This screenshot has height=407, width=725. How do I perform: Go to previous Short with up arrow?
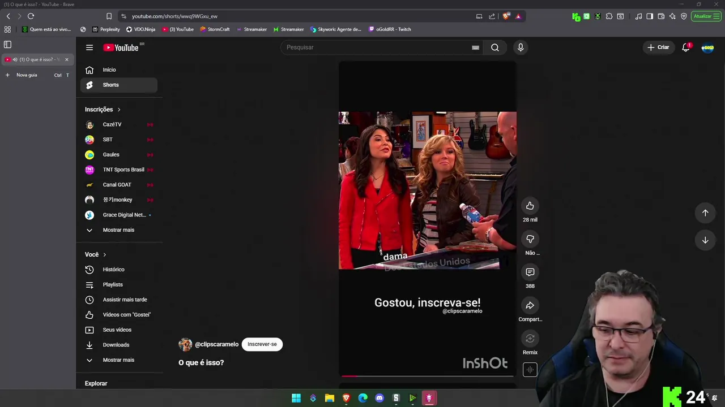click(x=705, y=213)
